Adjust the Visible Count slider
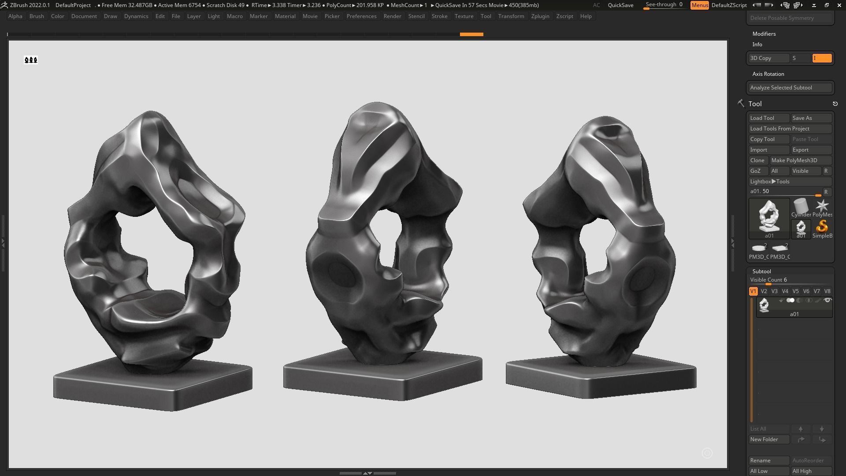Viewport: 846px width, 476px height. pos(790,280)
